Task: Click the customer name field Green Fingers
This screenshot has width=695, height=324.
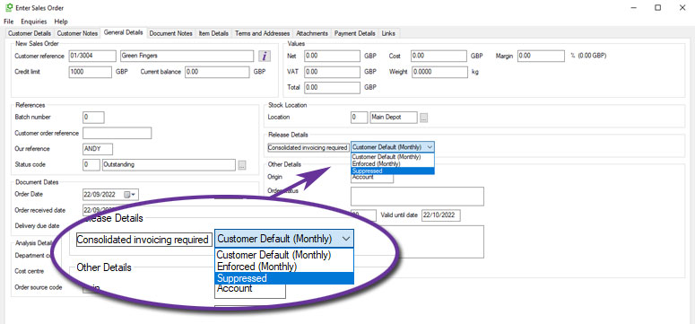Action: (x=187, y=56)
